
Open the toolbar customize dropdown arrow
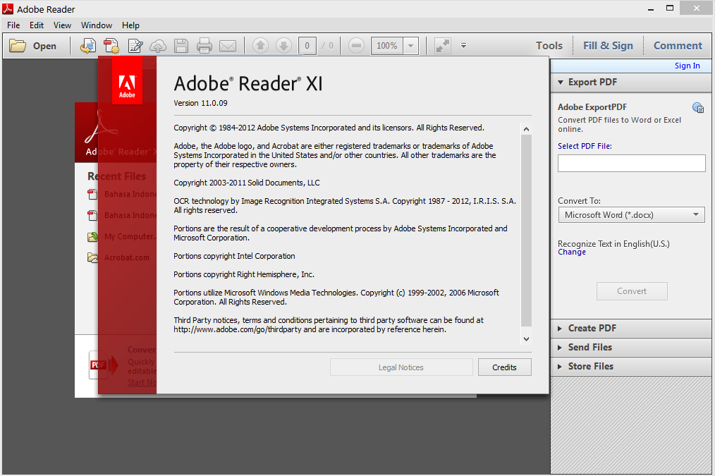pos(463,46)
